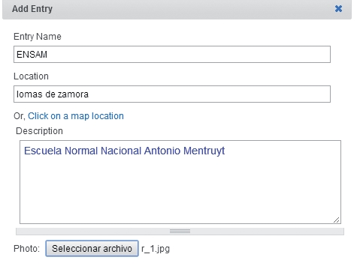Place cursor on 'lomas de zamora' text
357x278 pixels.
tap(53, 94)
